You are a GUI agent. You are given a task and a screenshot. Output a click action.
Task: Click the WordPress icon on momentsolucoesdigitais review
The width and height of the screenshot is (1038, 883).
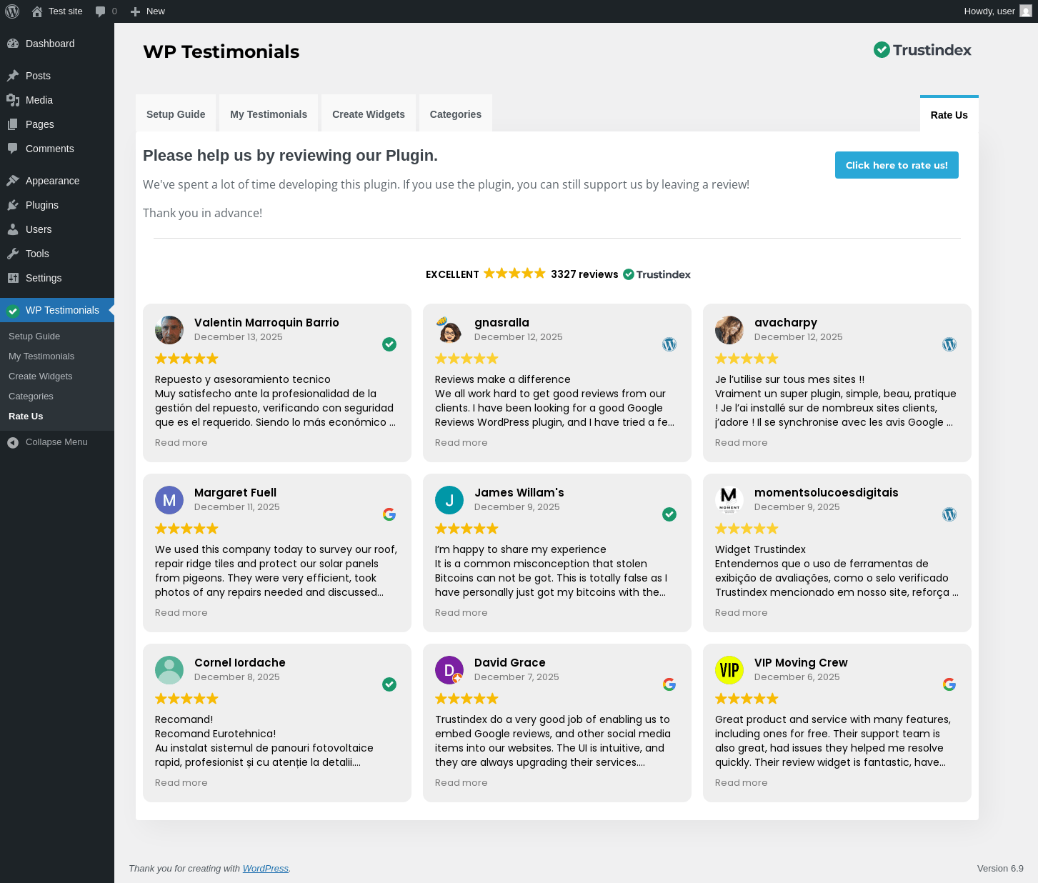pos(949,514)
